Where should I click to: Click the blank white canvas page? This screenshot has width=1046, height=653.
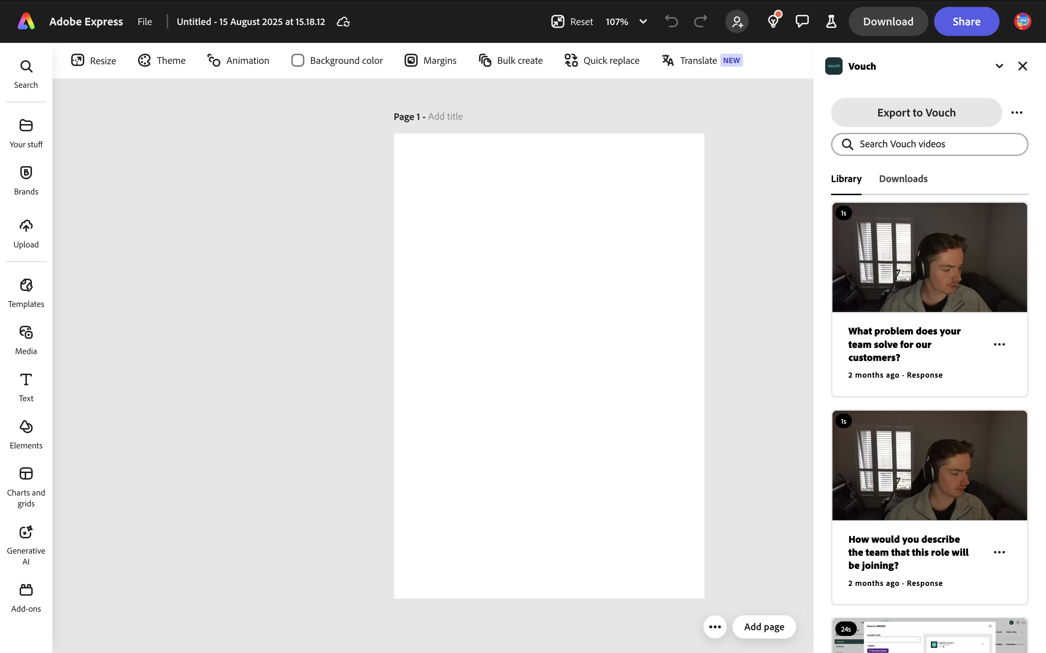tap(549, 366)
